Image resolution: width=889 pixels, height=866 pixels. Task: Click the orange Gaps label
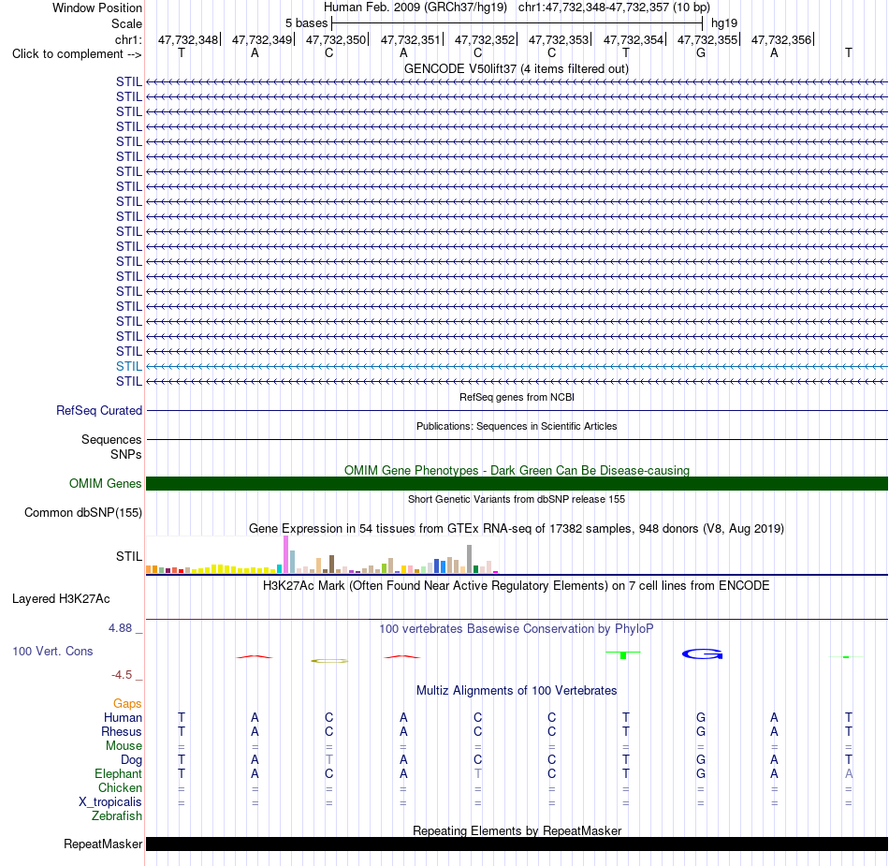(127, 703)
